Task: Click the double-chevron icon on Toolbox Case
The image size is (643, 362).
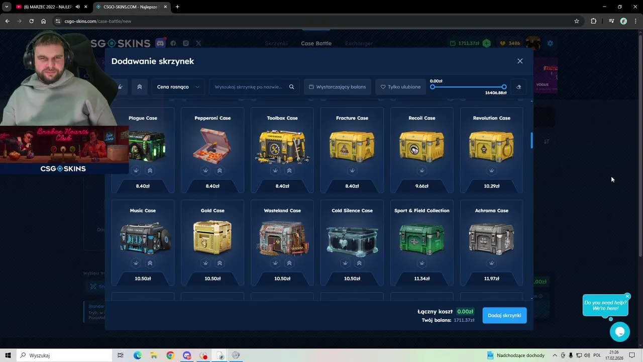Action: pos(289,170)
